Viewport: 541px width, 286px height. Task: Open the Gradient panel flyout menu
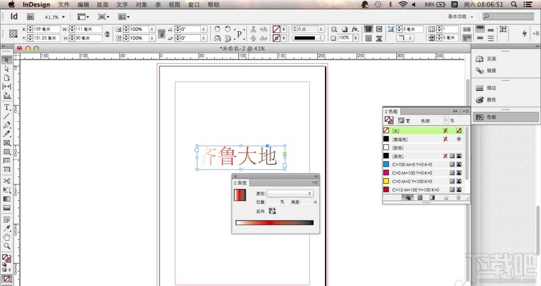click(315, 183)
